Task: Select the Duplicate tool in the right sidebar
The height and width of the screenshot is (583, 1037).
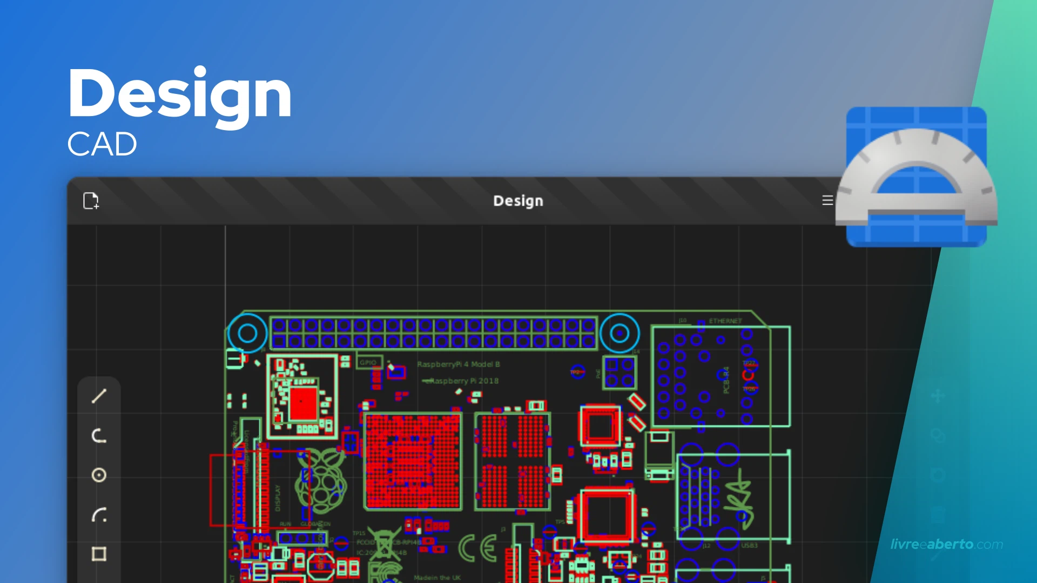Action: (x=939, y=435)
